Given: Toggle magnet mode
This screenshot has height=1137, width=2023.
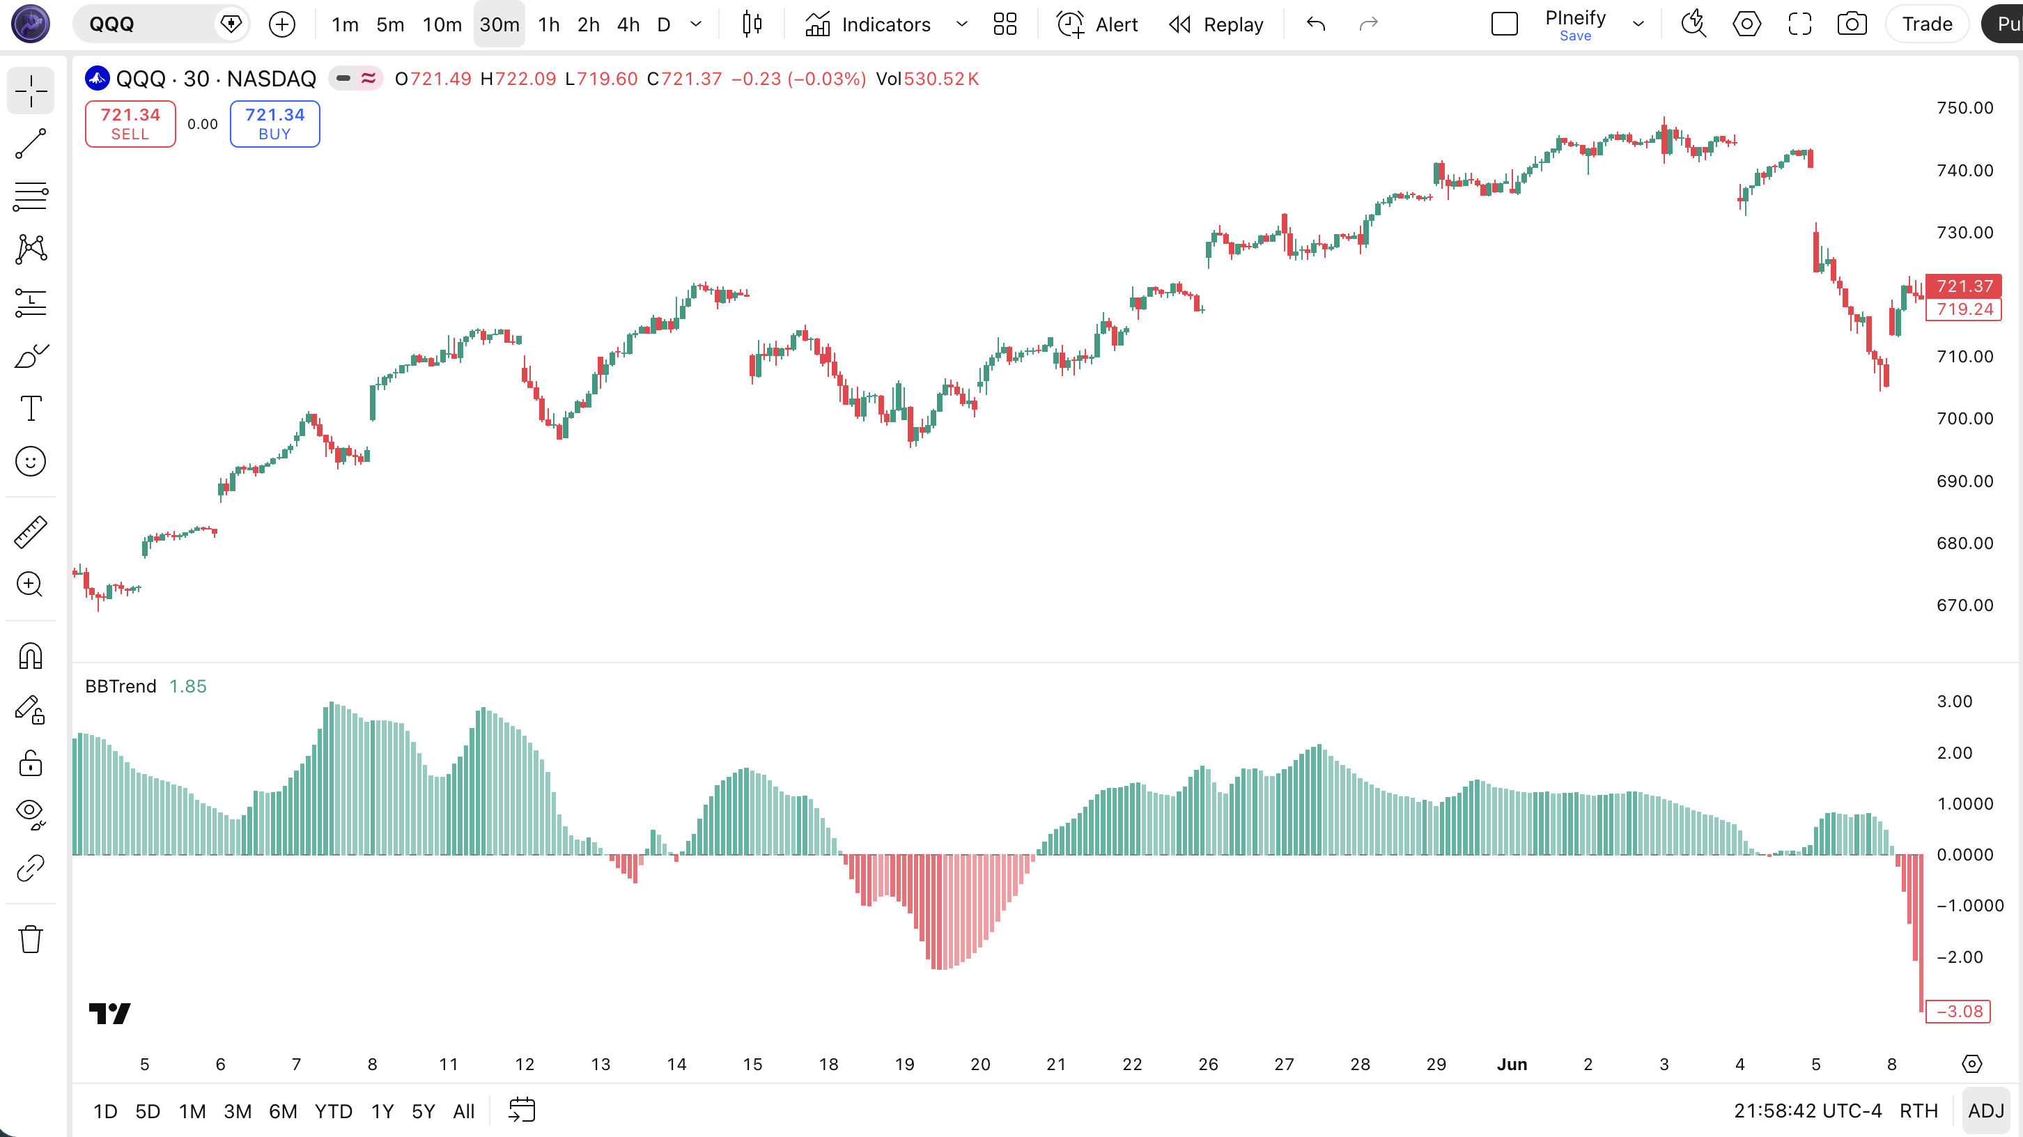Looking at the screenshot, I should click(31, 656).
